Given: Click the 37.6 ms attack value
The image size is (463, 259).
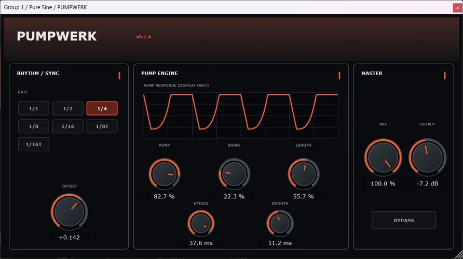Looking at the screenshot, I should coord(201,243).
